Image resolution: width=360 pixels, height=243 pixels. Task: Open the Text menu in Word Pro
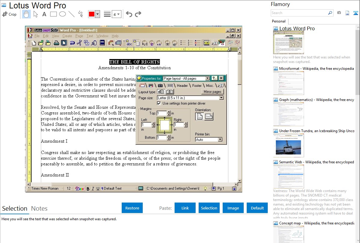(90, 36)
